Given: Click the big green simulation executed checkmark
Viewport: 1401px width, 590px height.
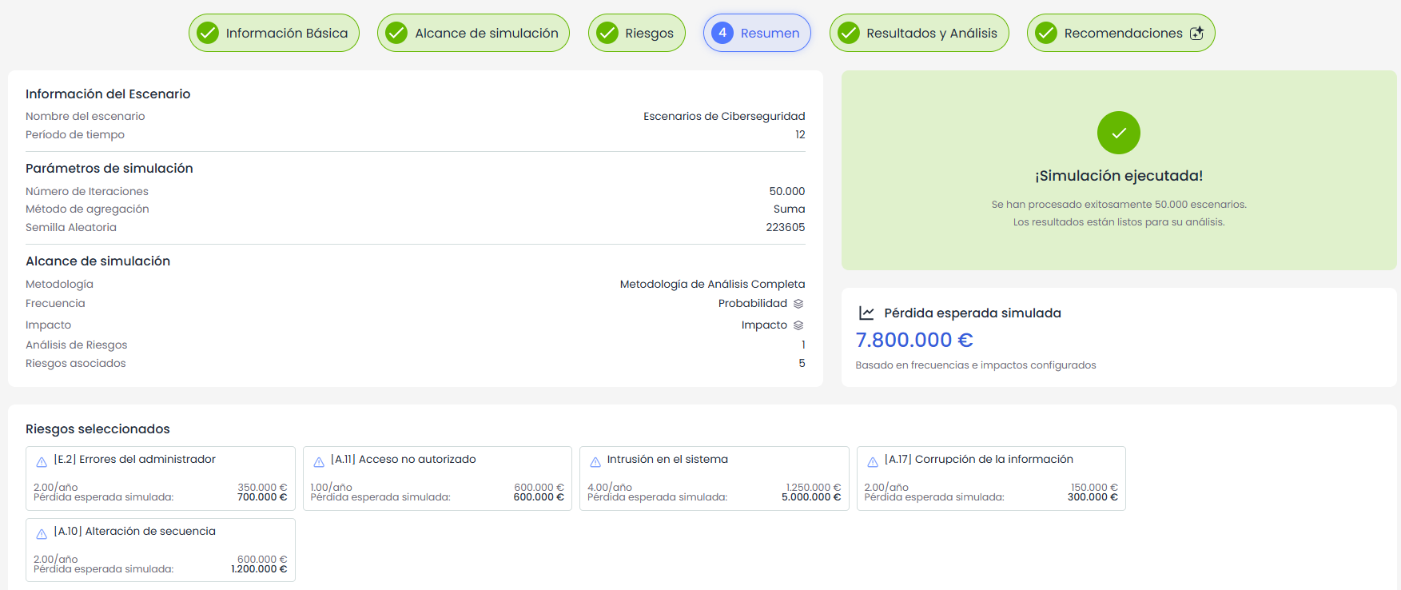Looking at the screenshot, I should point(1119,133).
